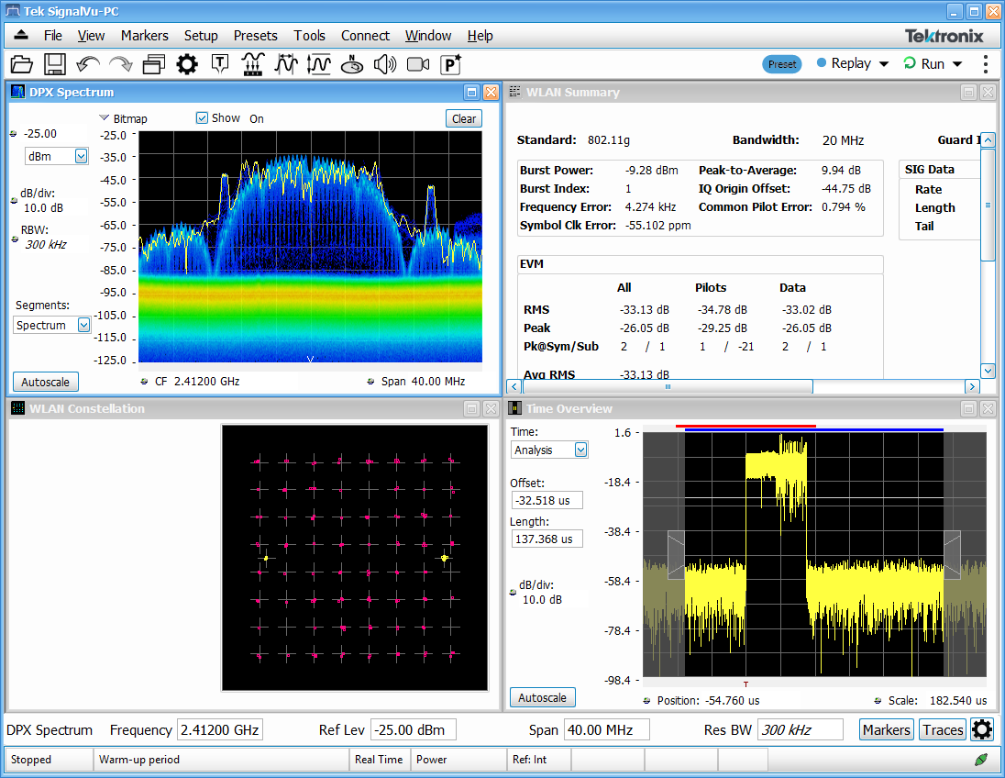
Task: Uncheck the Show checkbox for Bitmap trace
Action: [x=203, y=118]
